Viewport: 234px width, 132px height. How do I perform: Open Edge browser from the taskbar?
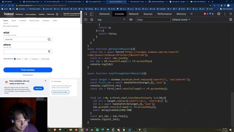tap(102, 130)
